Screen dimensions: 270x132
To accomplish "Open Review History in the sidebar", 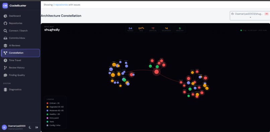I will click(20, 68).
